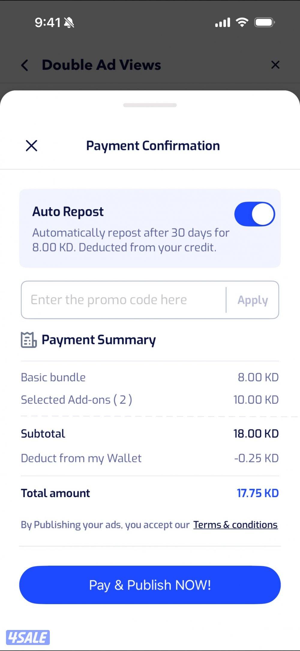Tap the Double Ad Views title
Image resolution: width=300 pixels, height=651 pixels.
[101, 65]
